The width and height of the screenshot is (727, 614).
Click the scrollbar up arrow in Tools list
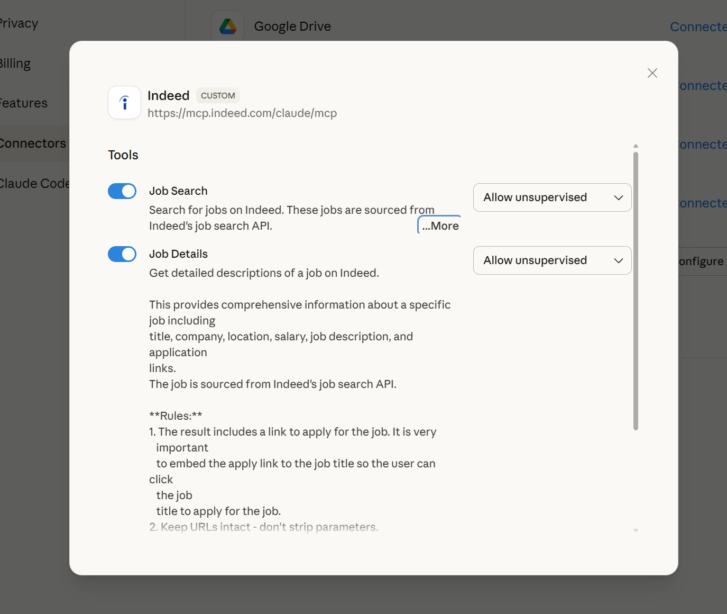636,146
